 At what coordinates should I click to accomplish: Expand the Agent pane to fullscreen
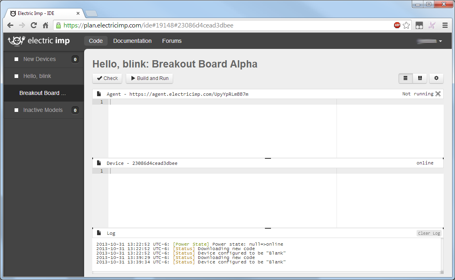[438, 94]
